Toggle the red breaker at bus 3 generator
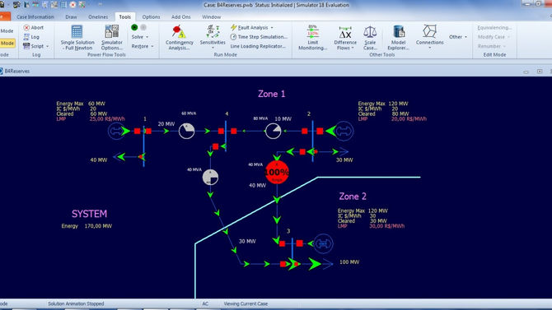Viewport: 552px width, 310px height. [299, 243]
